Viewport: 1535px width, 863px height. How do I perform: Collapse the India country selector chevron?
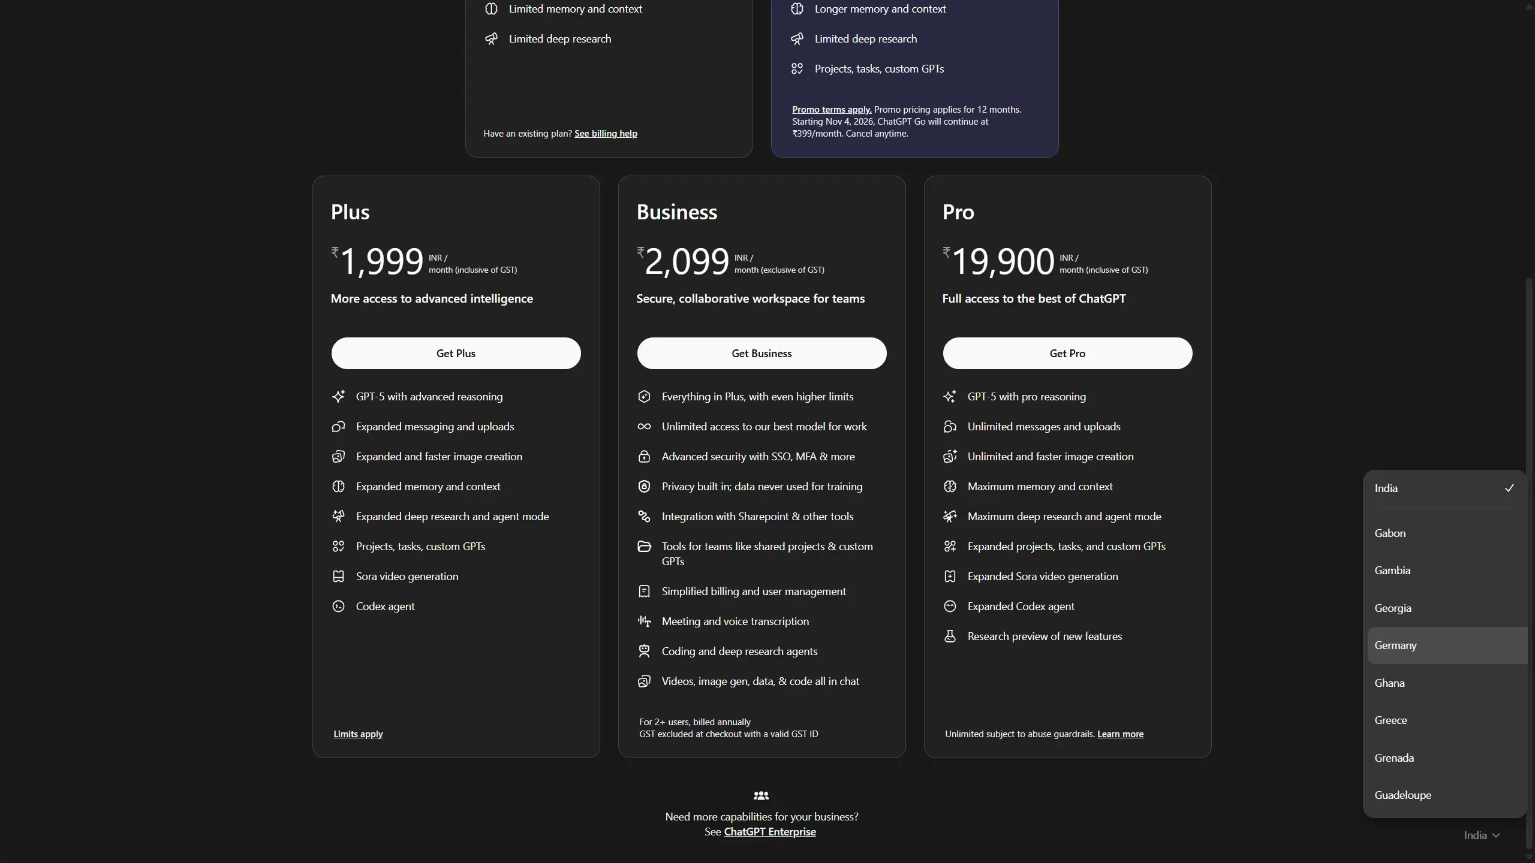1495,835
